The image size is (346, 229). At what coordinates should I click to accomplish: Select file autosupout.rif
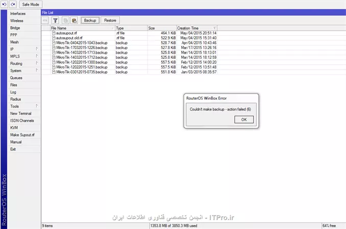pyautogui.click(x=66, y=33)
